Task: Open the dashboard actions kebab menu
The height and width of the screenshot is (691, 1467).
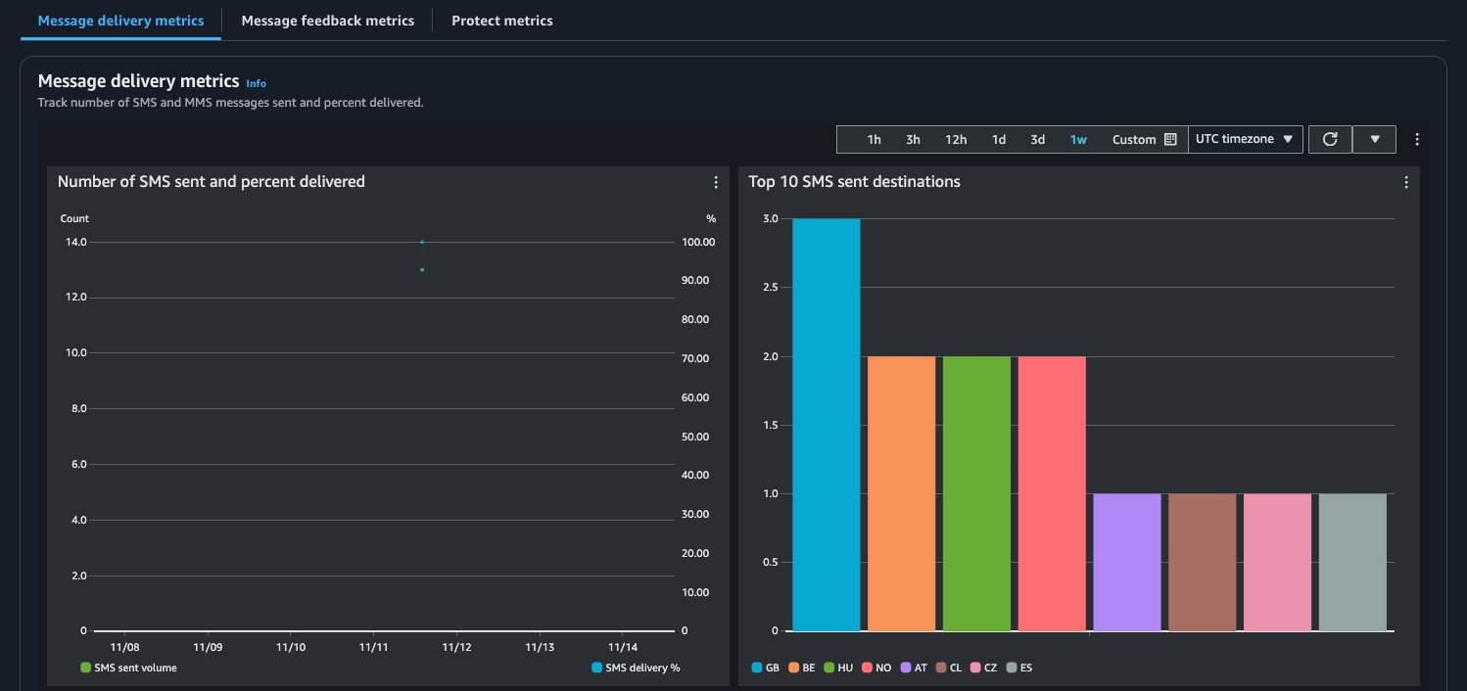Action: (x=1416, y=140)
